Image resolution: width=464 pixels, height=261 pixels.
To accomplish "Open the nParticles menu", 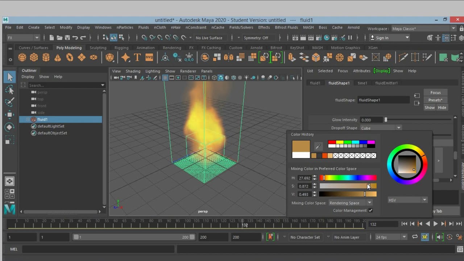I will [125, 27].
